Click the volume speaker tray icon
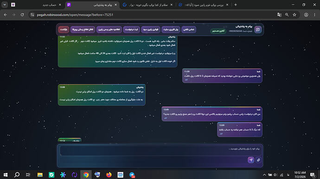Viewport: 320px width, 179px height. [275, 175]
